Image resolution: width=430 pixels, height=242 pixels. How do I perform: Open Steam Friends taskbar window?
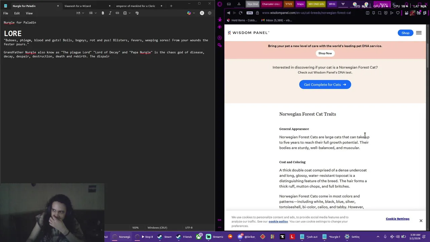tap(184, 237)
